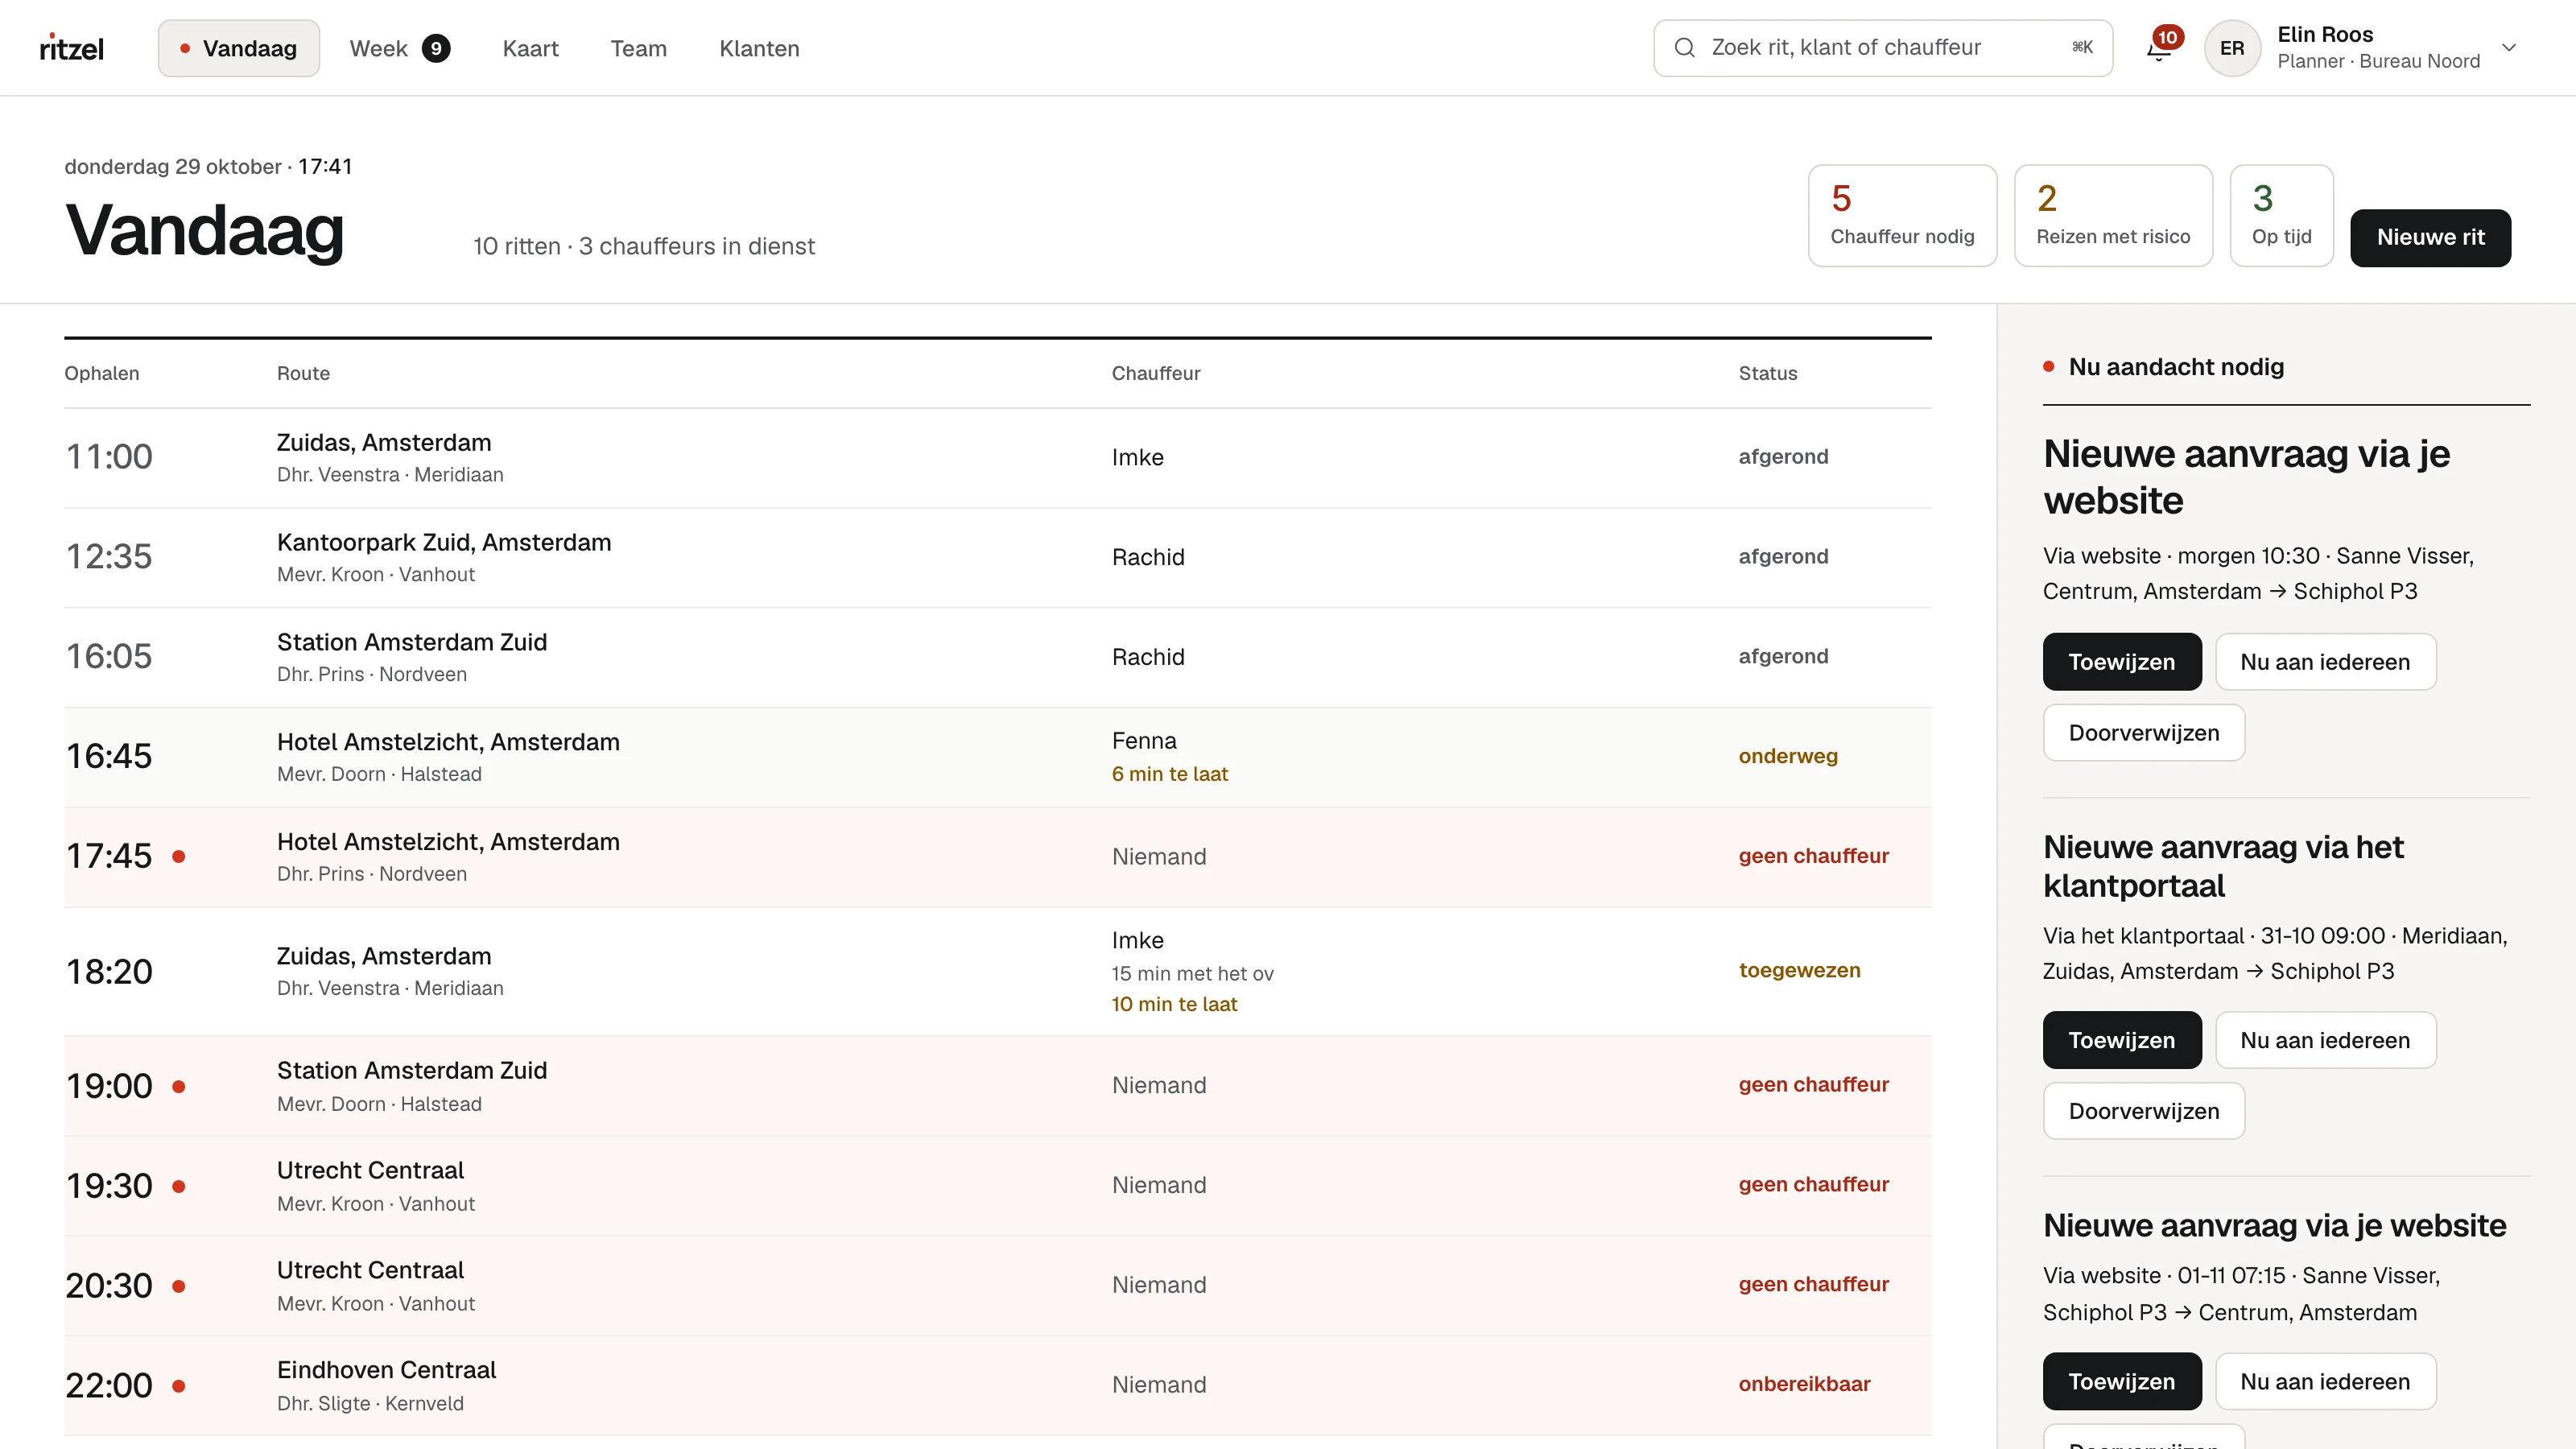Screen dimensions: 2576x1449
Task: Click Doorverwijzen for the klantportaal request
Action: pos(2144,1111)
